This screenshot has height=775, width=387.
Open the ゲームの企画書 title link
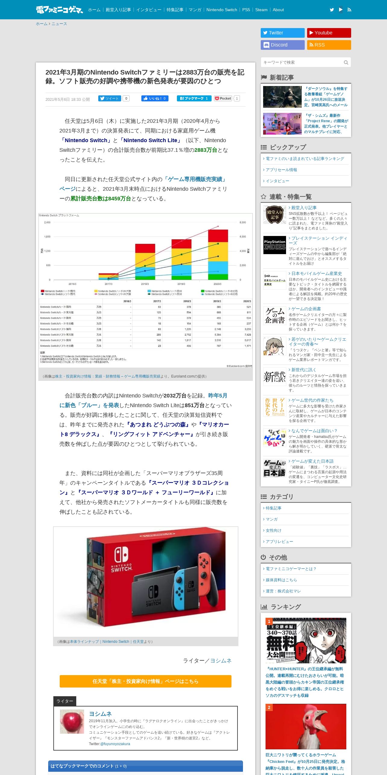pyautogui.click(x=306, y=309)
